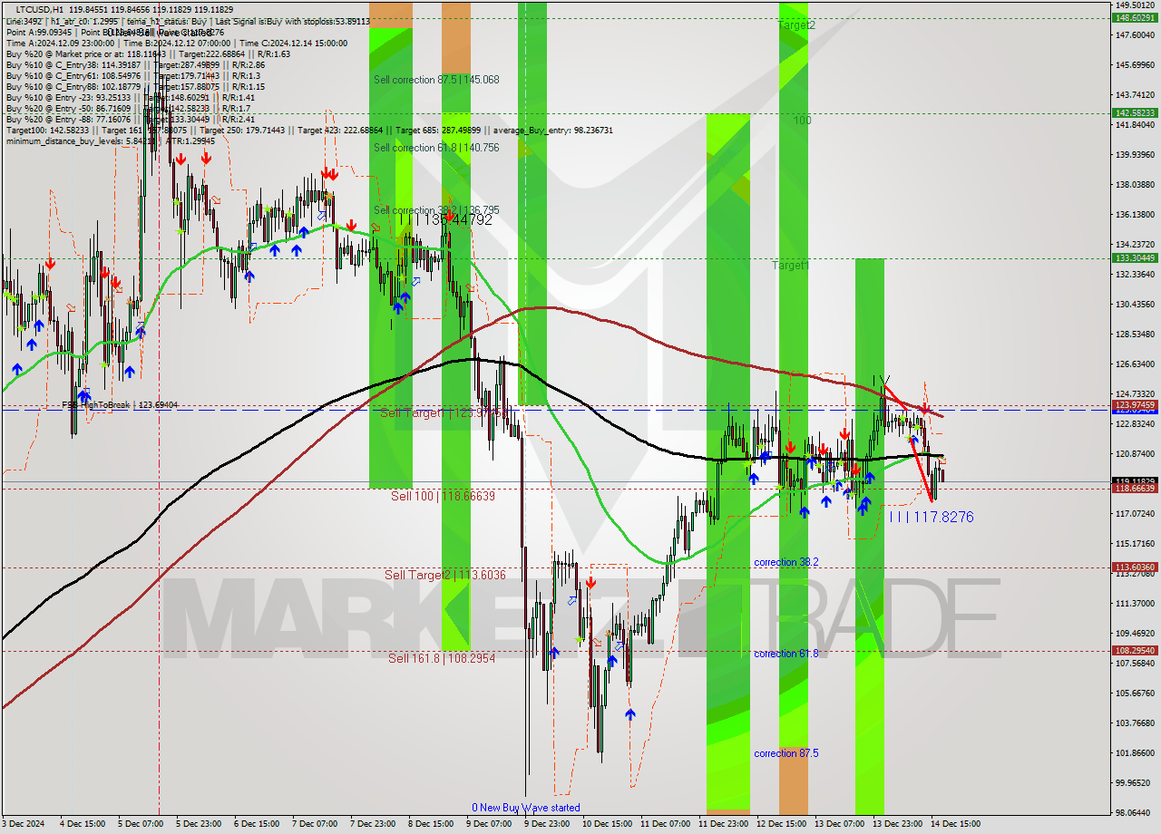Image resolution: width=1161 pixels, height=834 pixels.
Task: Click the '6 Dec 15:00' time axis label
Action: [x=257, y=824]
